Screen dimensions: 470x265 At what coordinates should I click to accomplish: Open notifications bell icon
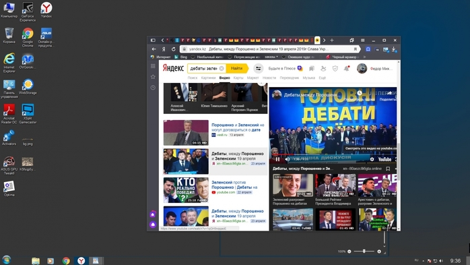[347, 69]
